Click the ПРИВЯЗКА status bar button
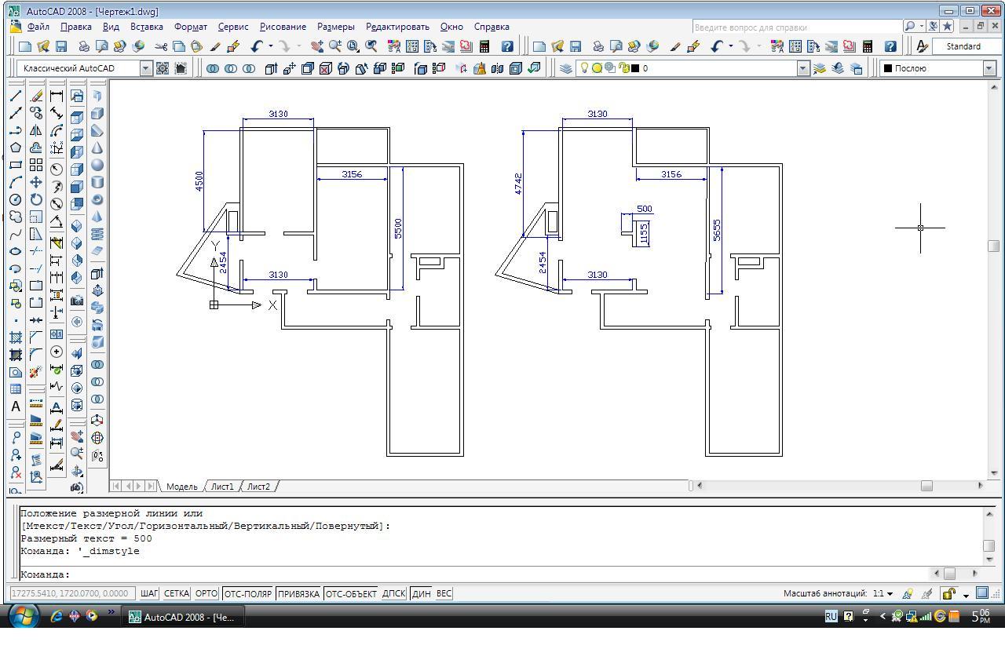The image size is (1005, 660). (x=298, y=593)
